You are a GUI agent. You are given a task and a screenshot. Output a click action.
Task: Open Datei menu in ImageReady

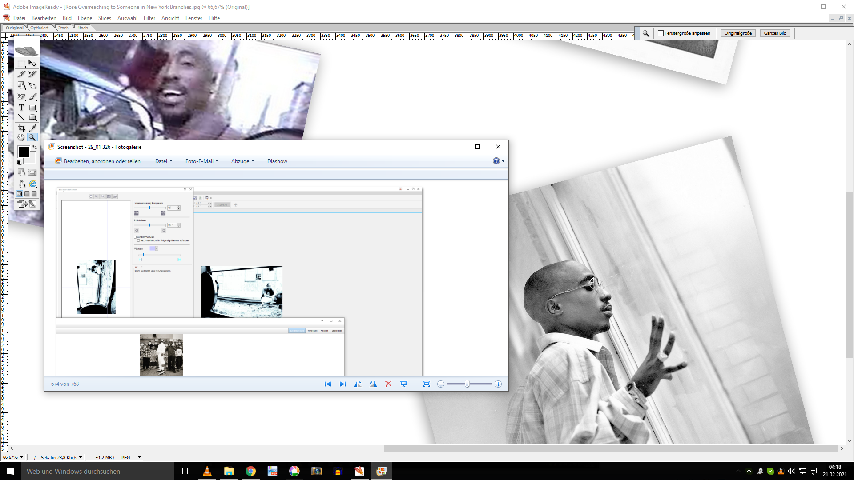tap(19, 18)
